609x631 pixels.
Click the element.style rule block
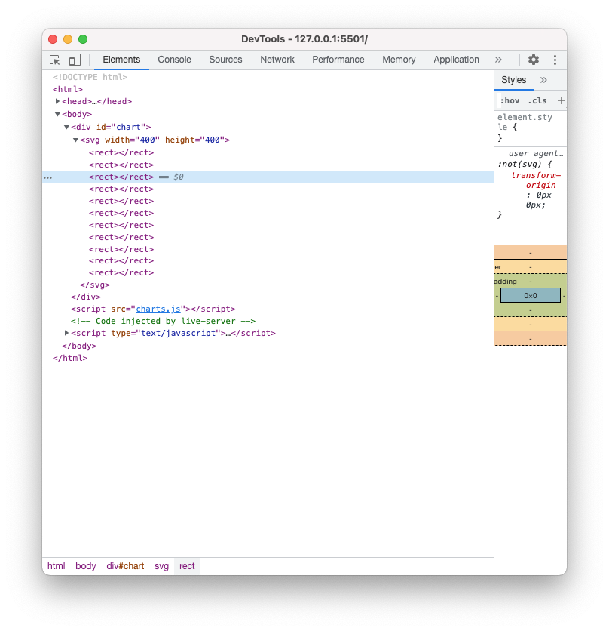click(x=530, y=128)
